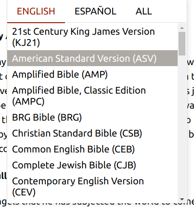Click the version list scrollbar thumb
Image resolution: width=194 pixels, height=207 pixels.
[182, 43]
